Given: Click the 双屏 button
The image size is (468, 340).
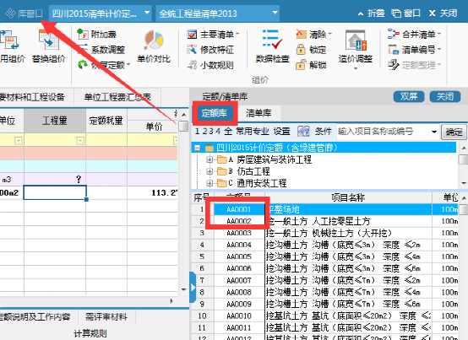Looking at the screenshot, I should (x=409, y=96).
